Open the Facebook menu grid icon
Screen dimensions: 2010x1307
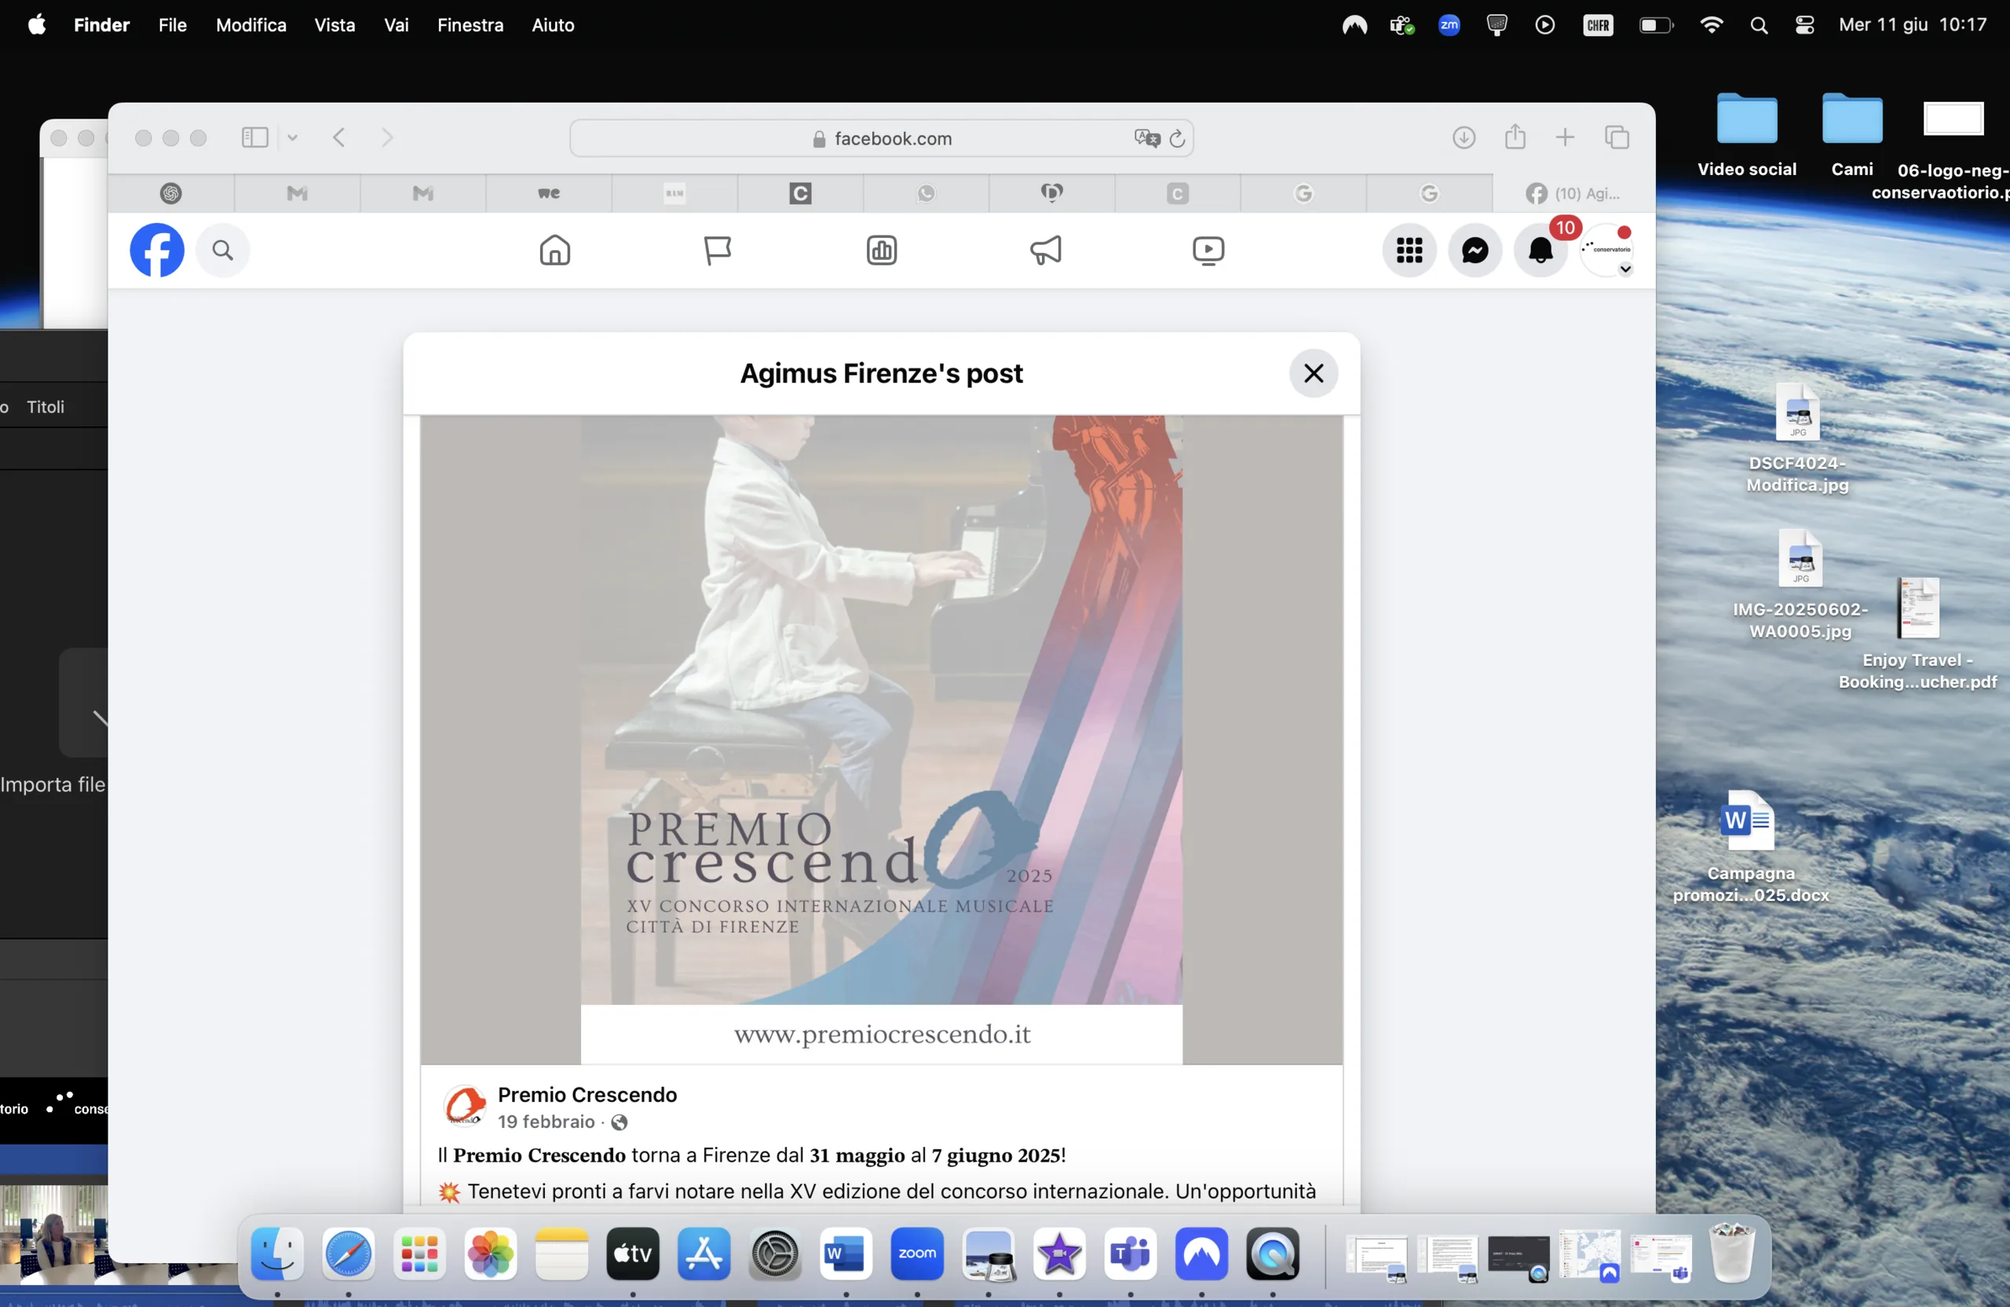(x=1409, y=250)
